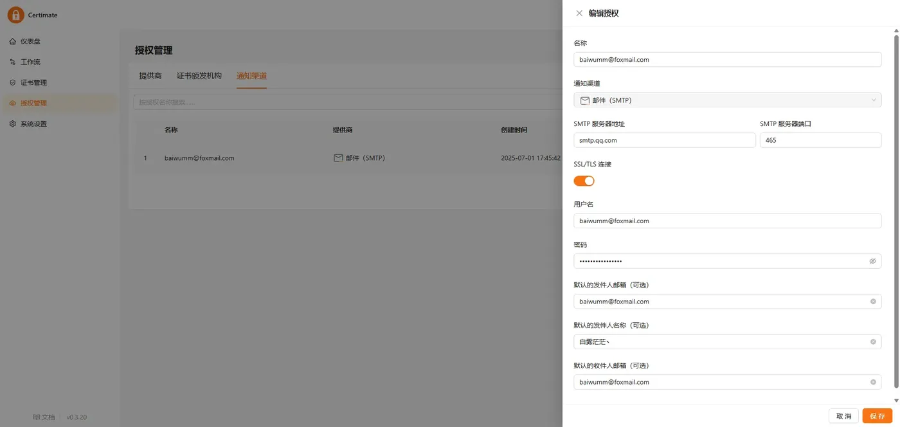This screenshot has width=900, height=427.
Task: Click the 编辑授权 drawer title
Action: [604, 13]
